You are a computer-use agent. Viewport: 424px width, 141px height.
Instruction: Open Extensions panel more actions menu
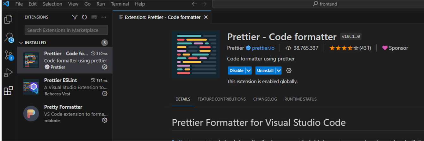(104, 17)
